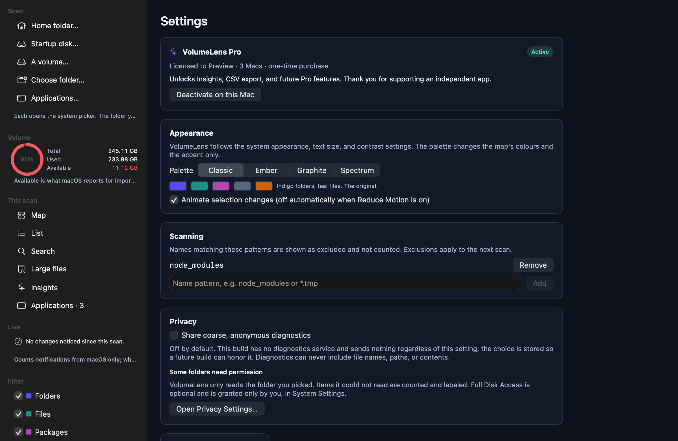Click the magenta palette swatch

pos(221,186)
